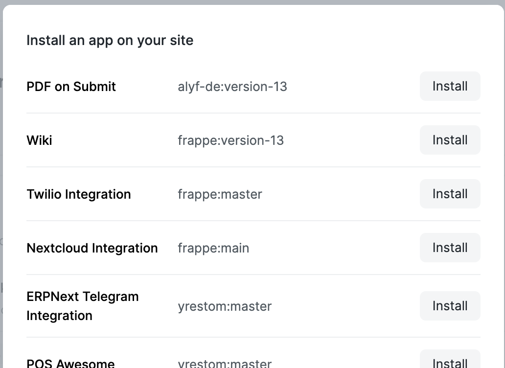Install the PDF on Submit app
Image resolution: width=505 pixels, height=368 pixels.
[x=449, y=86]
